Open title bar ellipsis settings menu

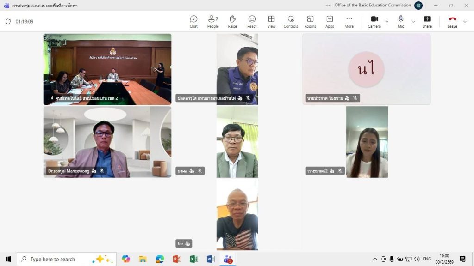(x=328, y=6)
